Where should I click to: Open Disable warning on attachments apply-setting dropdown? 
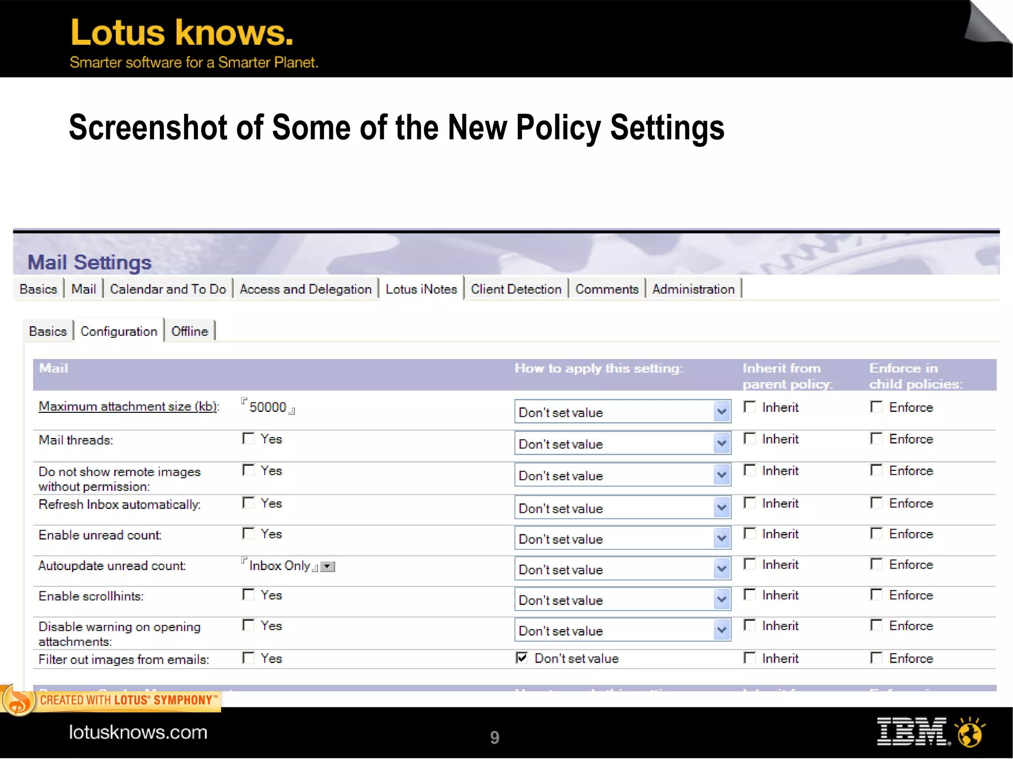(x=623, y=630)
